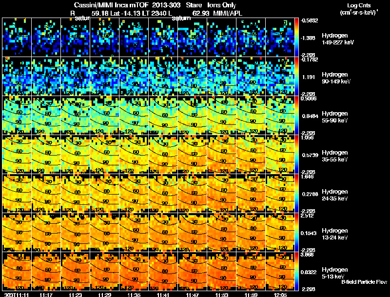
Task: Click the 0.1543 color scale midpoint value
Action: coord(309,233)
